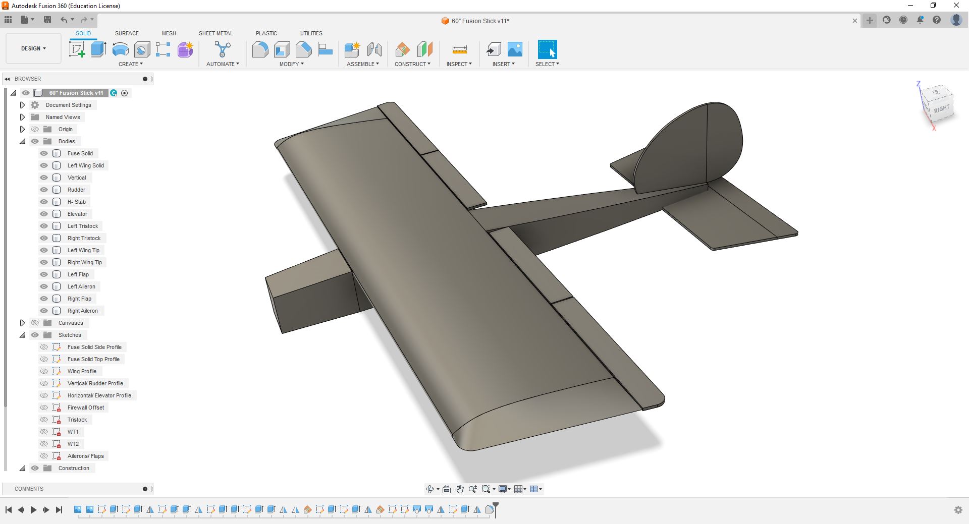
Task: Hide the Fuse Solid body
Action: point(44,153)
